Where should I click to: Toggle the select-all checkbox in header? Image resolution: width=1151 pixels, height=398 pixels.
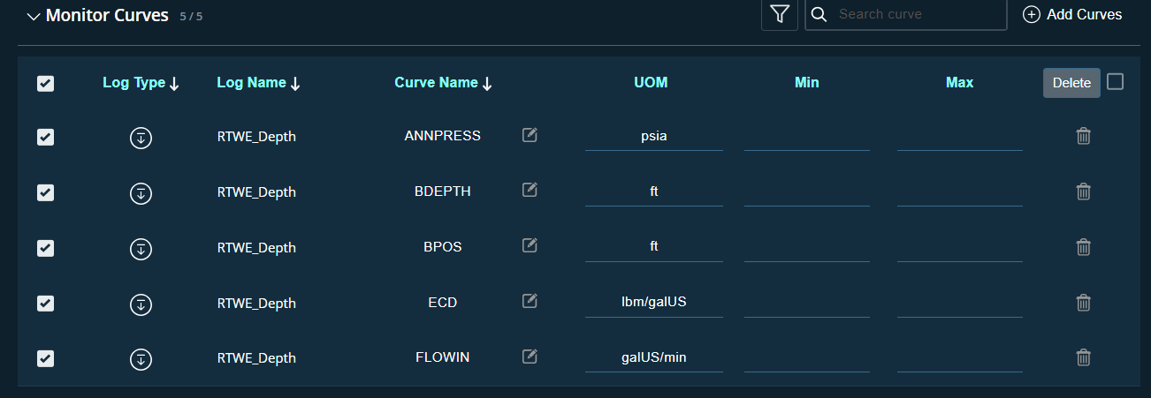(46, 83)
